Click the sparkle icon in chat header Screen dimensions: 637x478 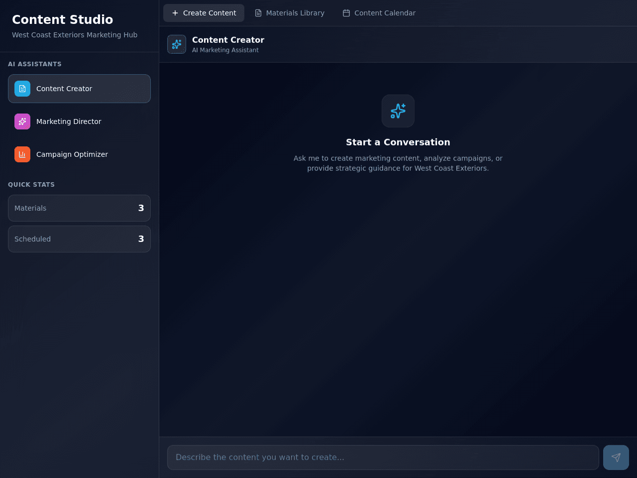(177, 44)
